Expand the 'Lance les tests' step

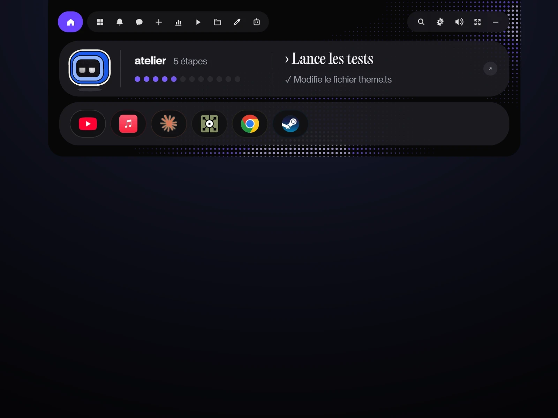(x=329, y=59)
